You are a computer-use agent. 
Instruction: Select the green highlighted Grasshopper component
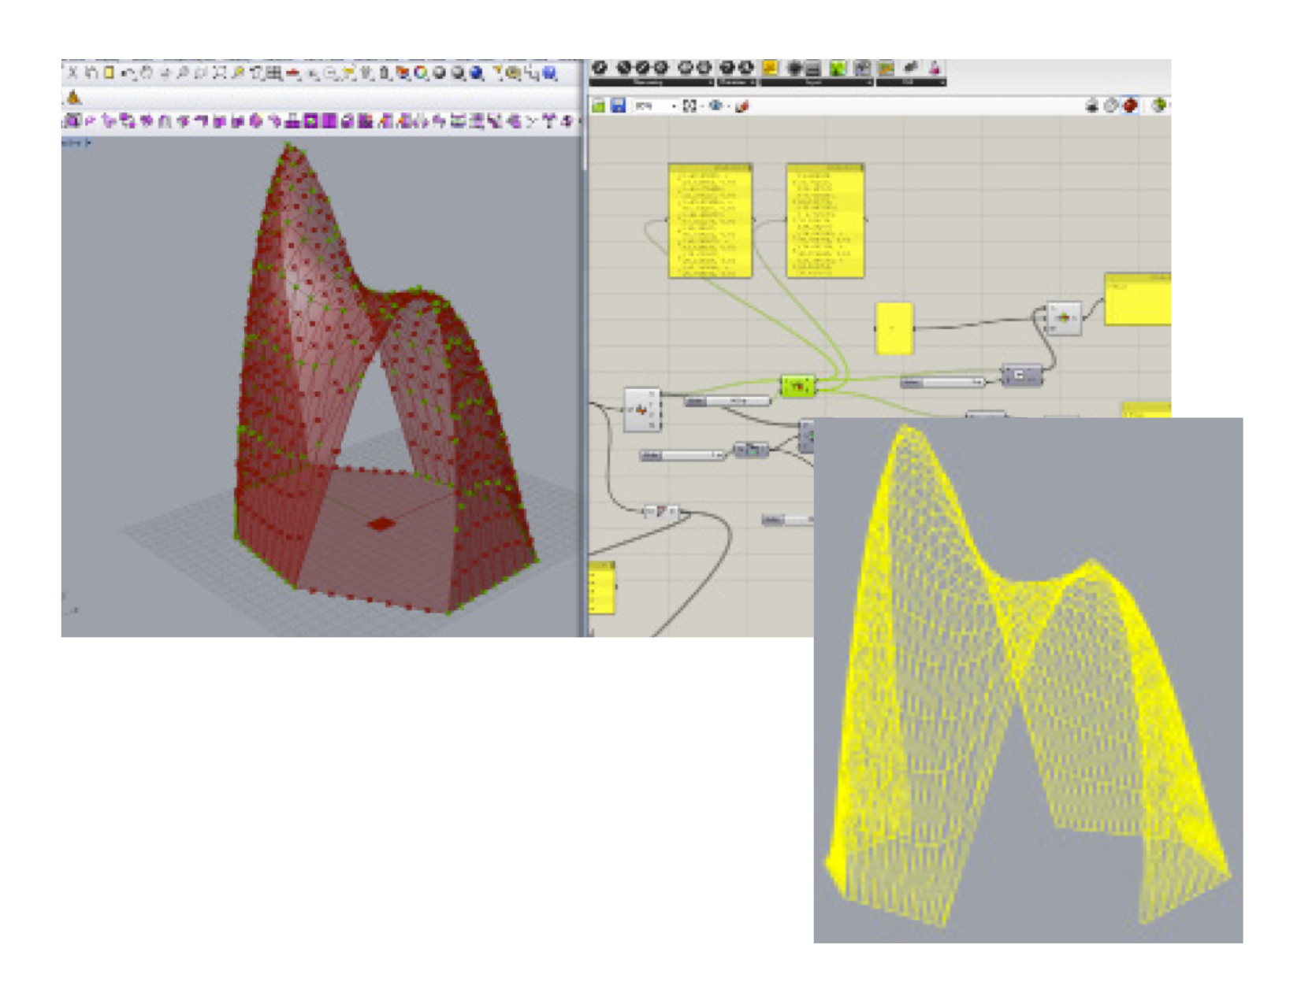click(798, 386)
